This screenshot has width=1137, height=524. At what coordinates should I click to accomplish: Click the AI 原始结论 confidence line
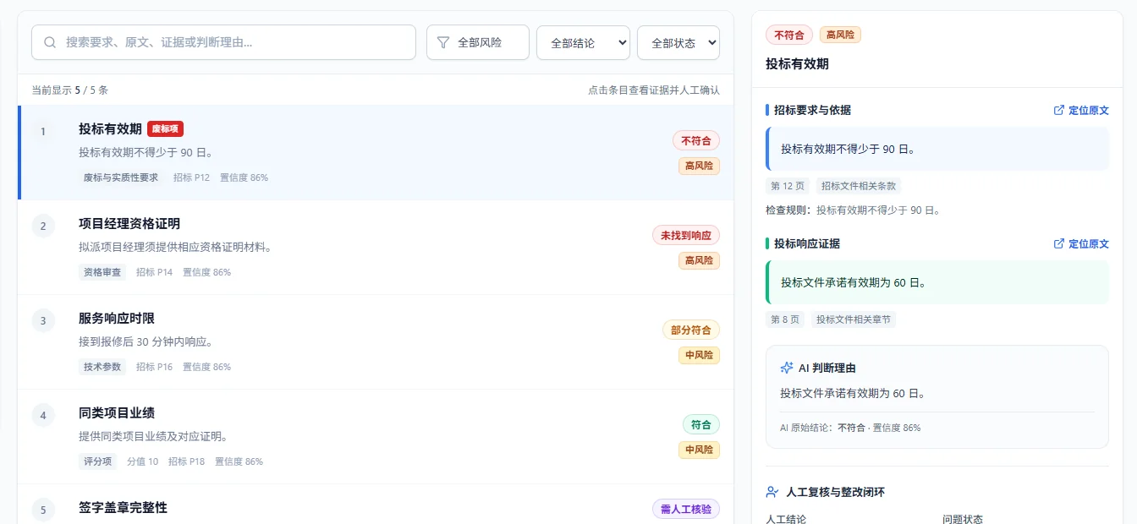[x=850, y=428]
